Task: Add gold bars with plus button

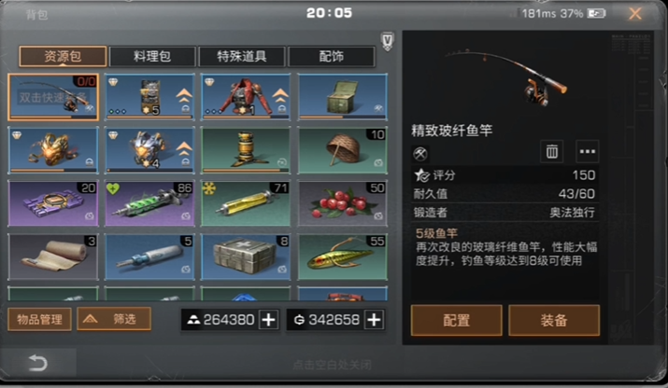Action: tap(268, 320)
